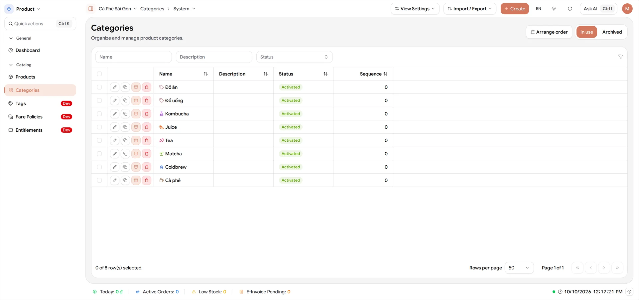Image resolution: width=639 pixels, height=300 pixels.
Task: Click the Arrange order button
Action: (549, 32)
